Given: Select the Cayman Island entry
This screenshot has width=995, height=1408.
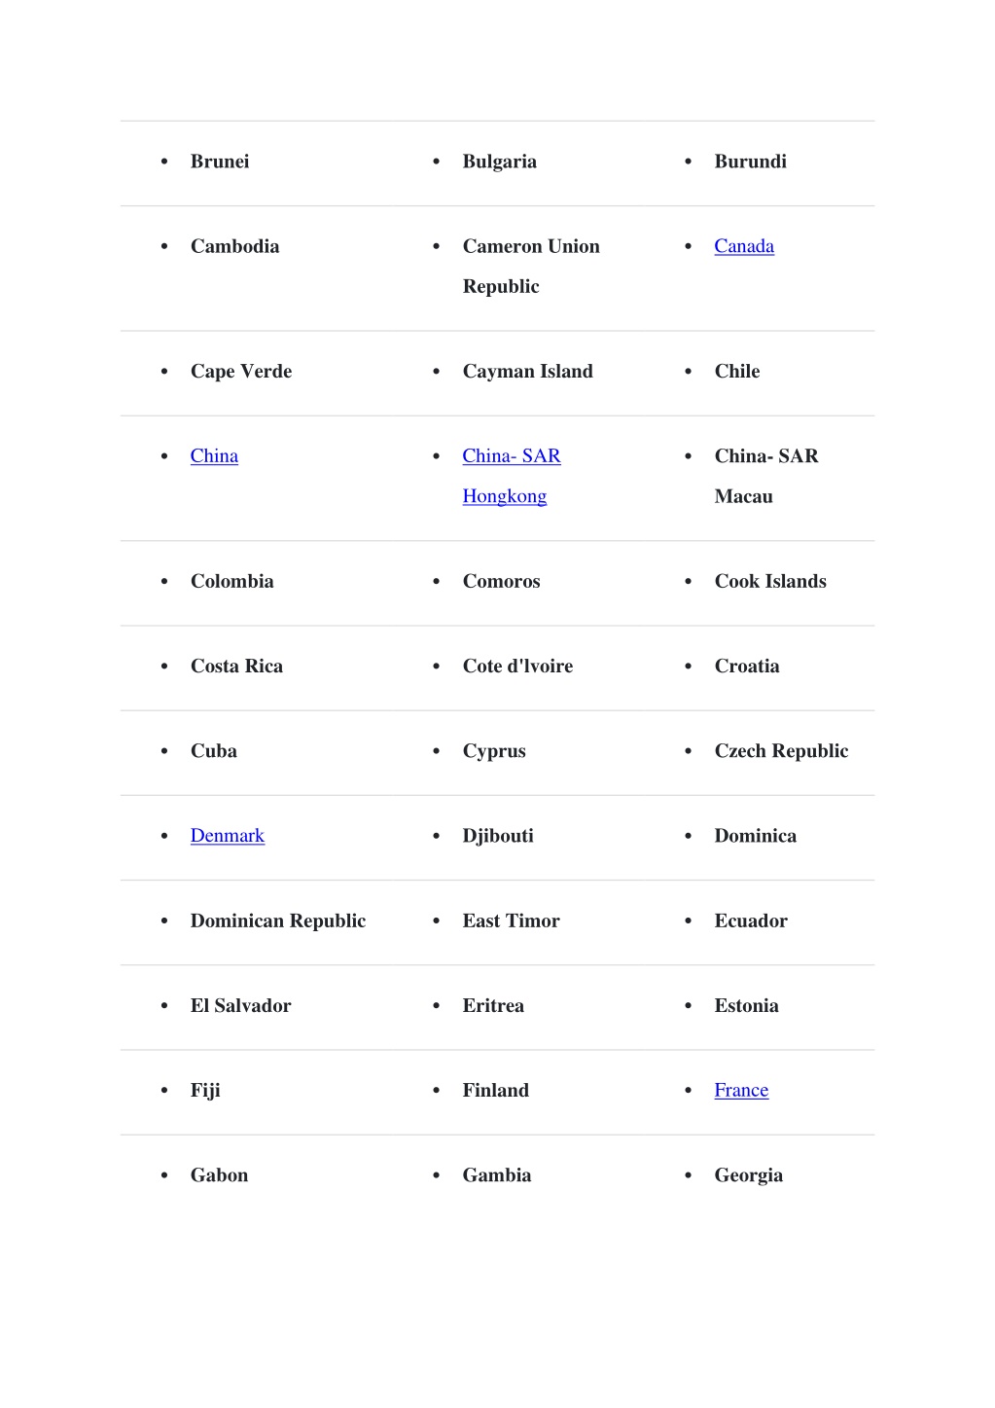Looking at the screenshot, I should 528,372.
